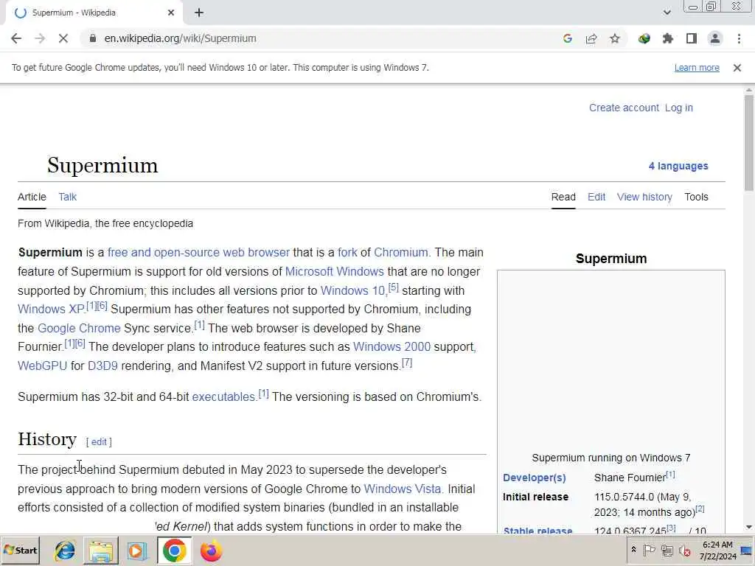Click the infobox image of Supermium

pyautogui.click(x=611, y=362)
